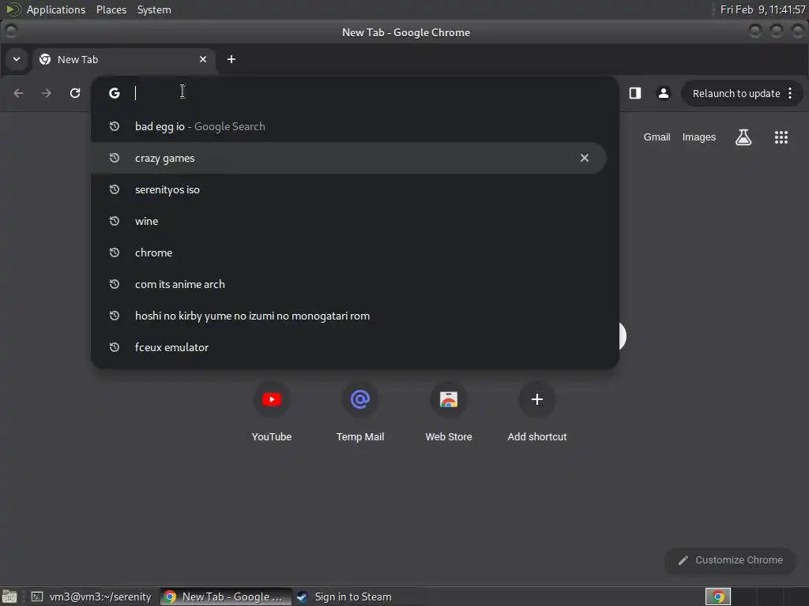Click show desktop icon in bottom panel
The width and height of the screenshot is (809, 606).
point(9,597)
